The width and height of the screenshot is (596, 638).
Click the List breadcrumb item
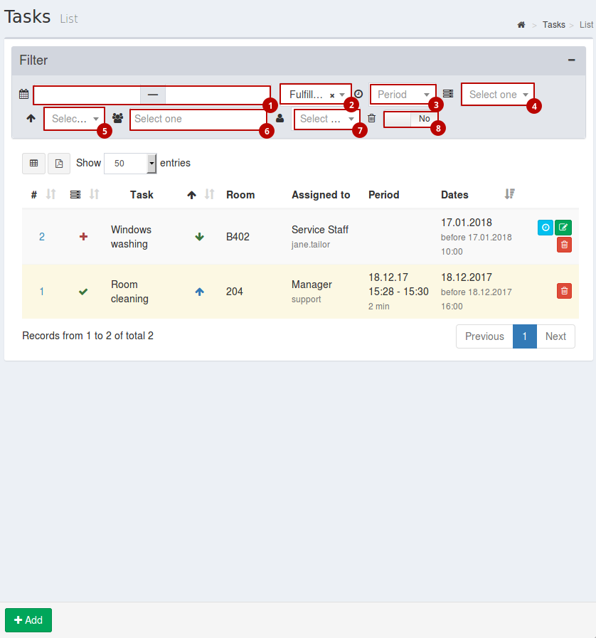(586, 25)
